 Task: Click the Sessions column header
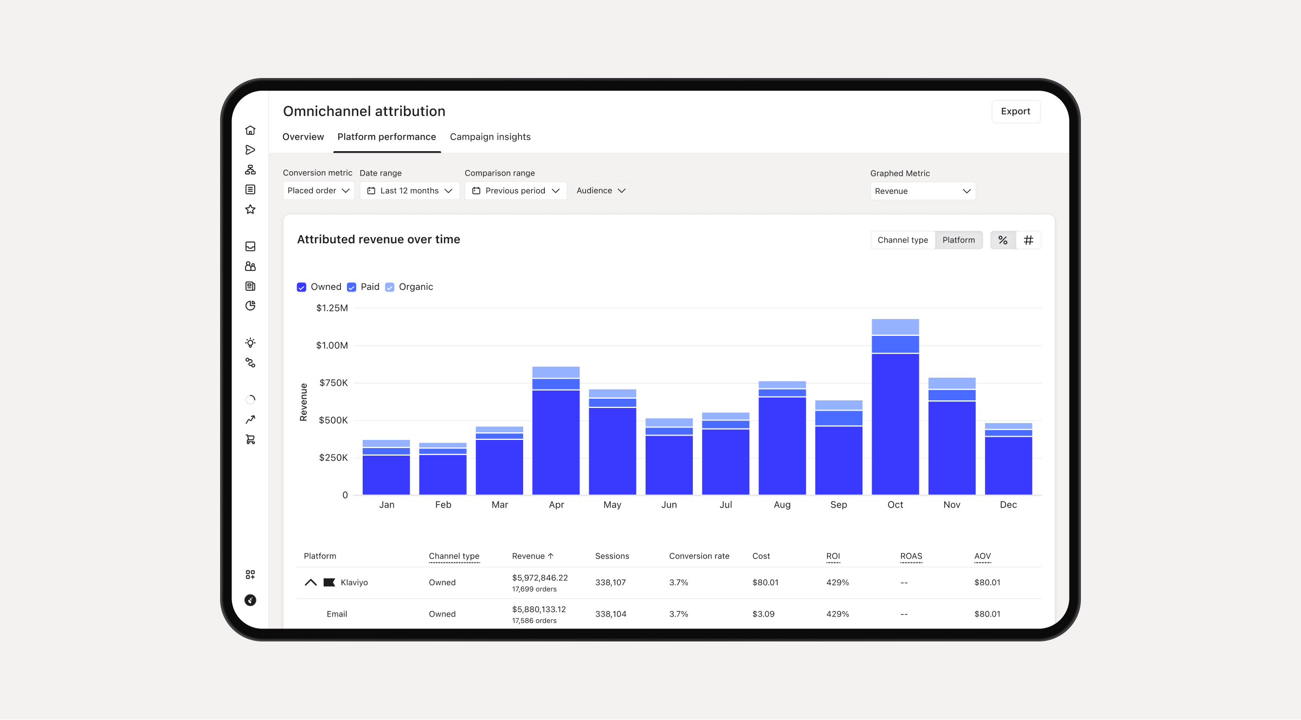coord(612,556)
